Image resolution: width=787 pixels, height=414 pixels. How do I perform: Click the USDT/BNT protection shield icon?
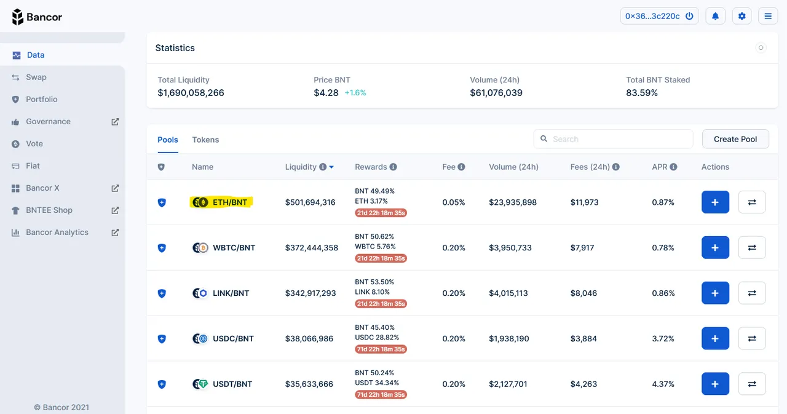point(162,384)
